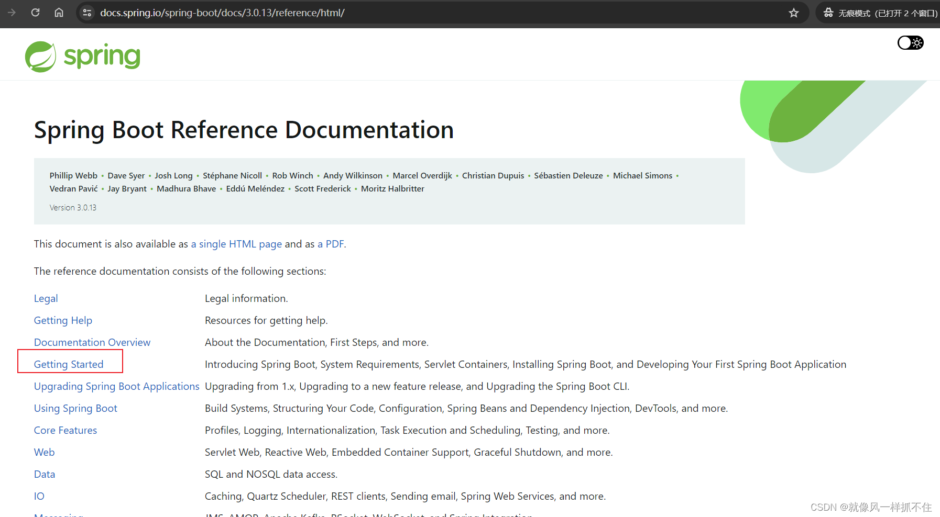
Task: Click the 'Legal information.' description
Action: tap(246, 298)
